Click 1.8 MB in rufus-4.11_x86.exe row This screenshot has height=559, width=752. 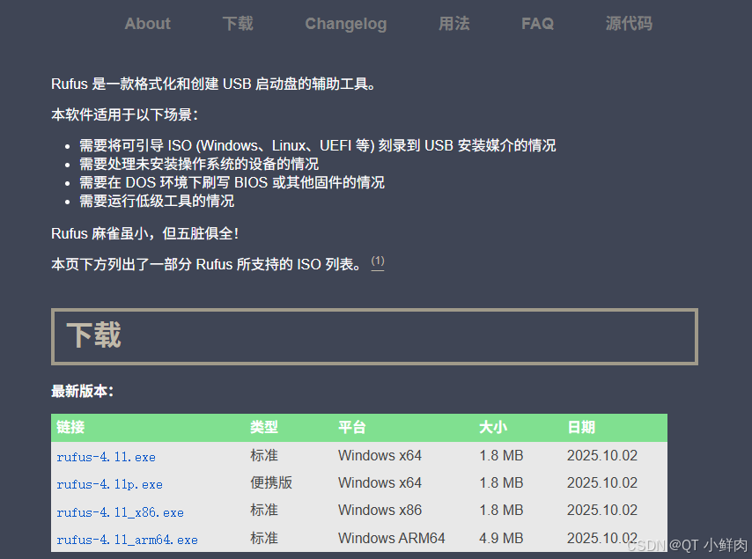point(501,510)
